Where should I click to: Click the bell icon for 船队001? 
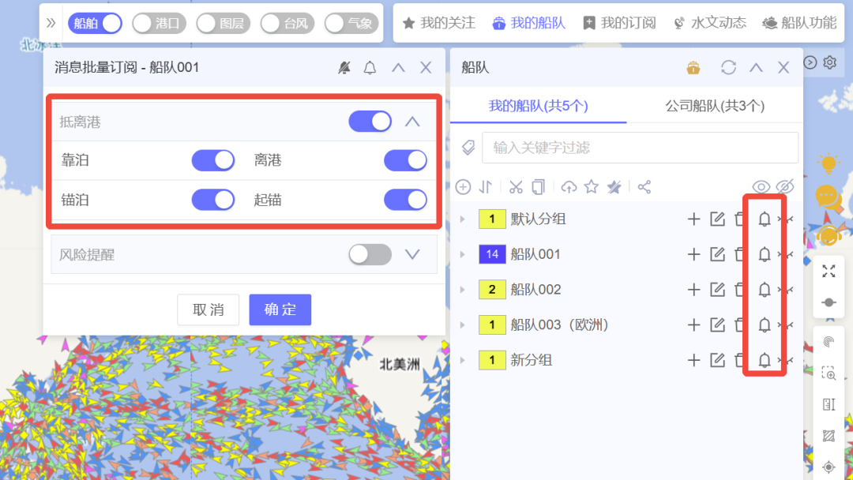coord(764,254)
